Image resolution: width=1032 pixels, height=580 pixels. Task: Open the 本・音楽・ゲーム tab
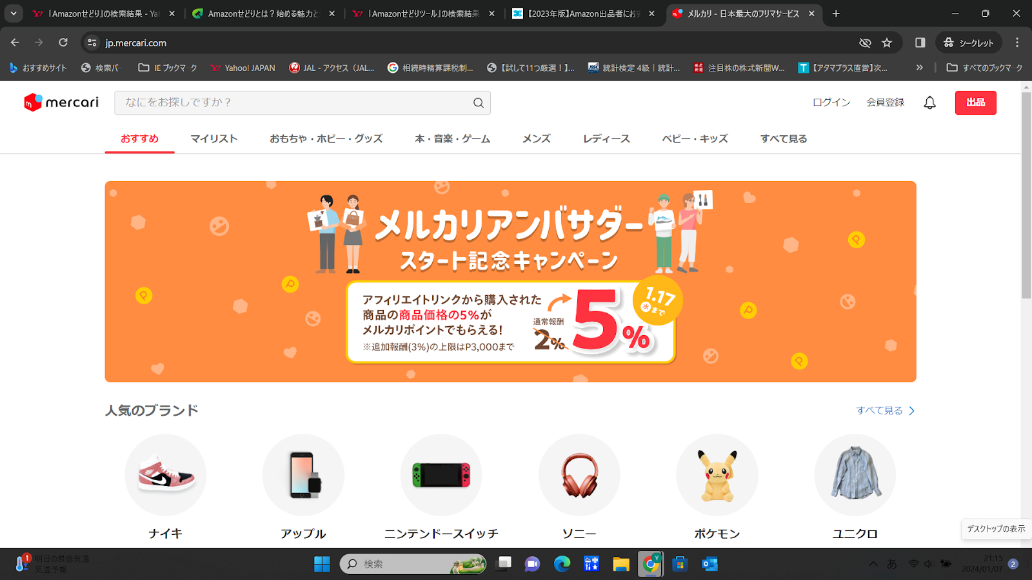pos(453,139)
